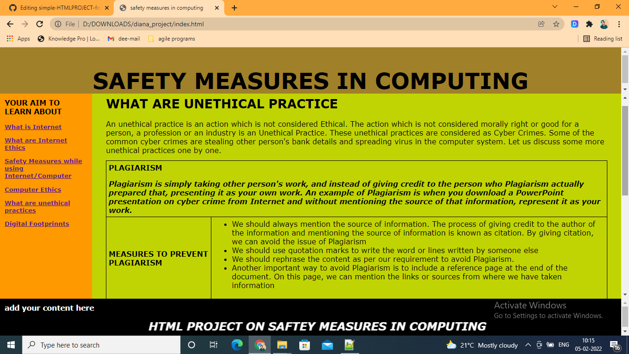Open the Apps grid shortcut

point(10,39)
